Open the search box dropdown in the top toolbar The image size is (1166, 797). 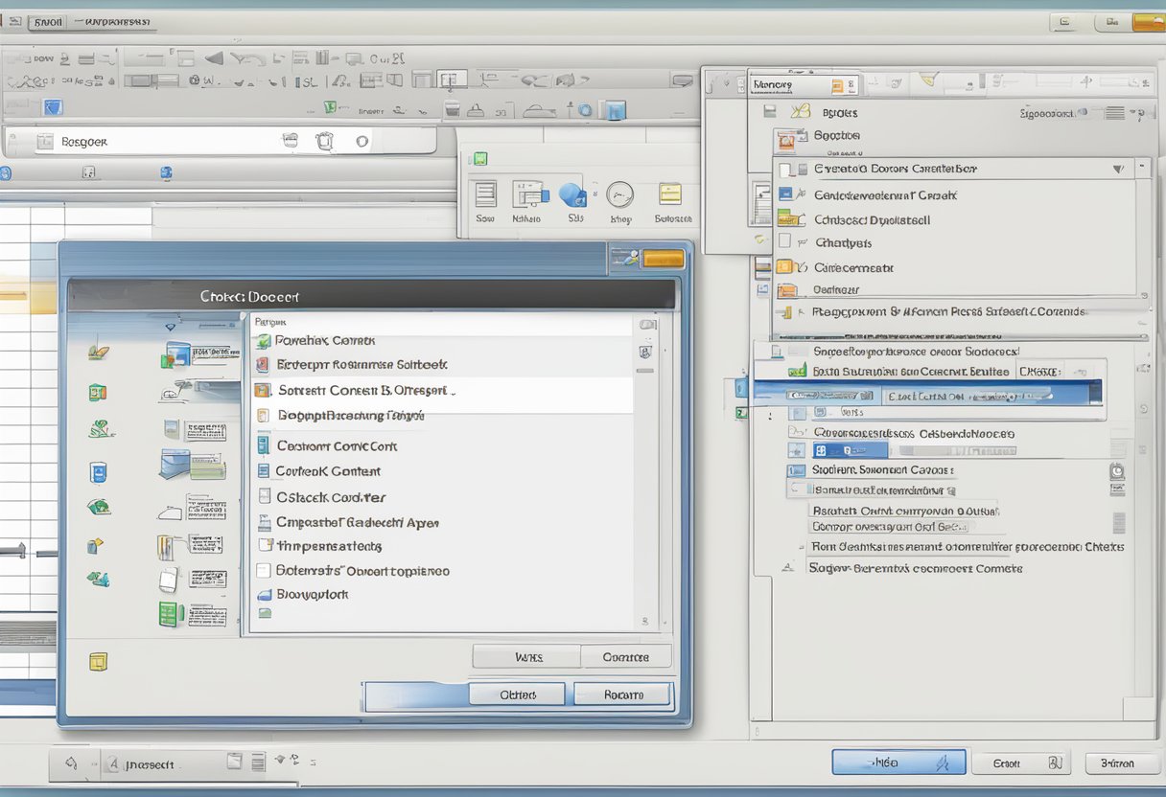pos(361,140)
